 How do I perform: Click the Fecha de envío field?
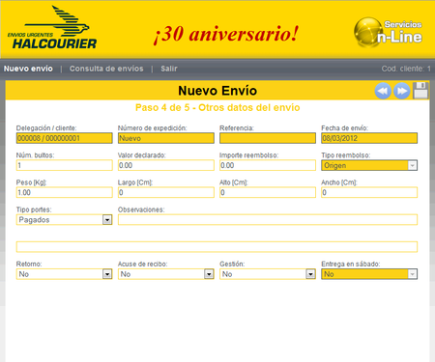point(369,138)
